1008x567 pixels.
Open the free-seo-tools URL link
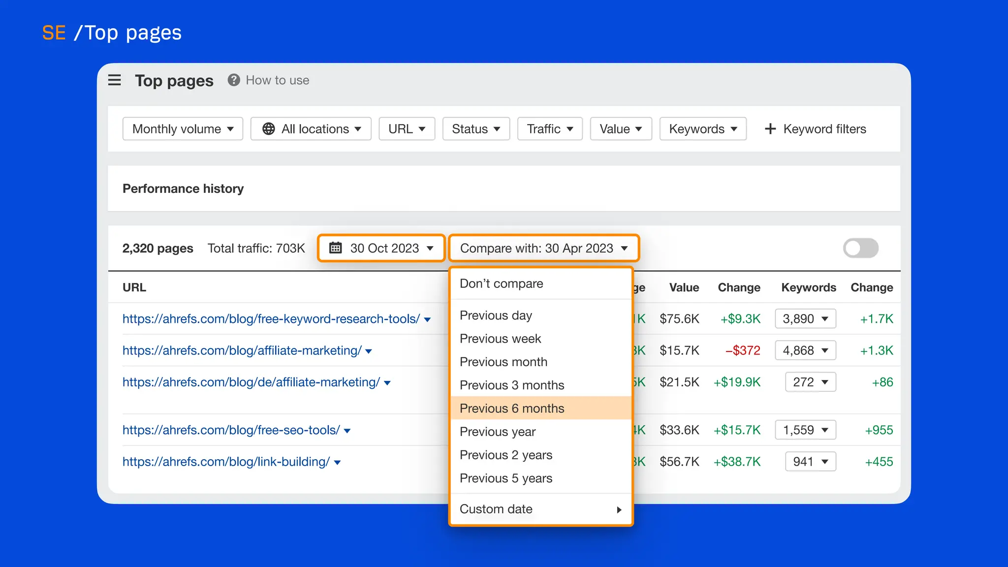point(231,430)
